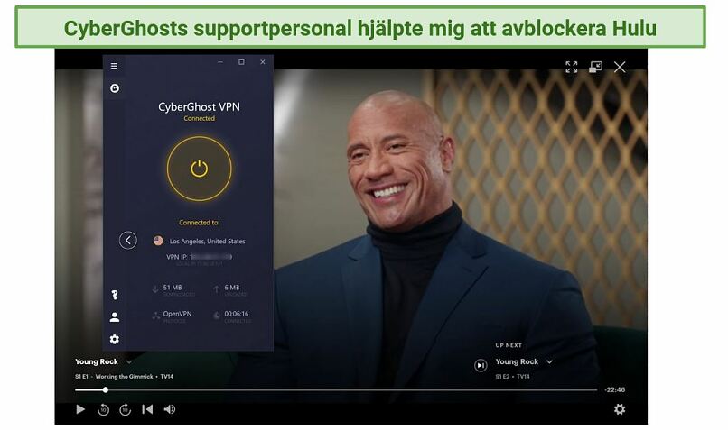This screenshot has width=728, height=430.
Task: Restart the episode from beginning
Action: pos(147,409)
